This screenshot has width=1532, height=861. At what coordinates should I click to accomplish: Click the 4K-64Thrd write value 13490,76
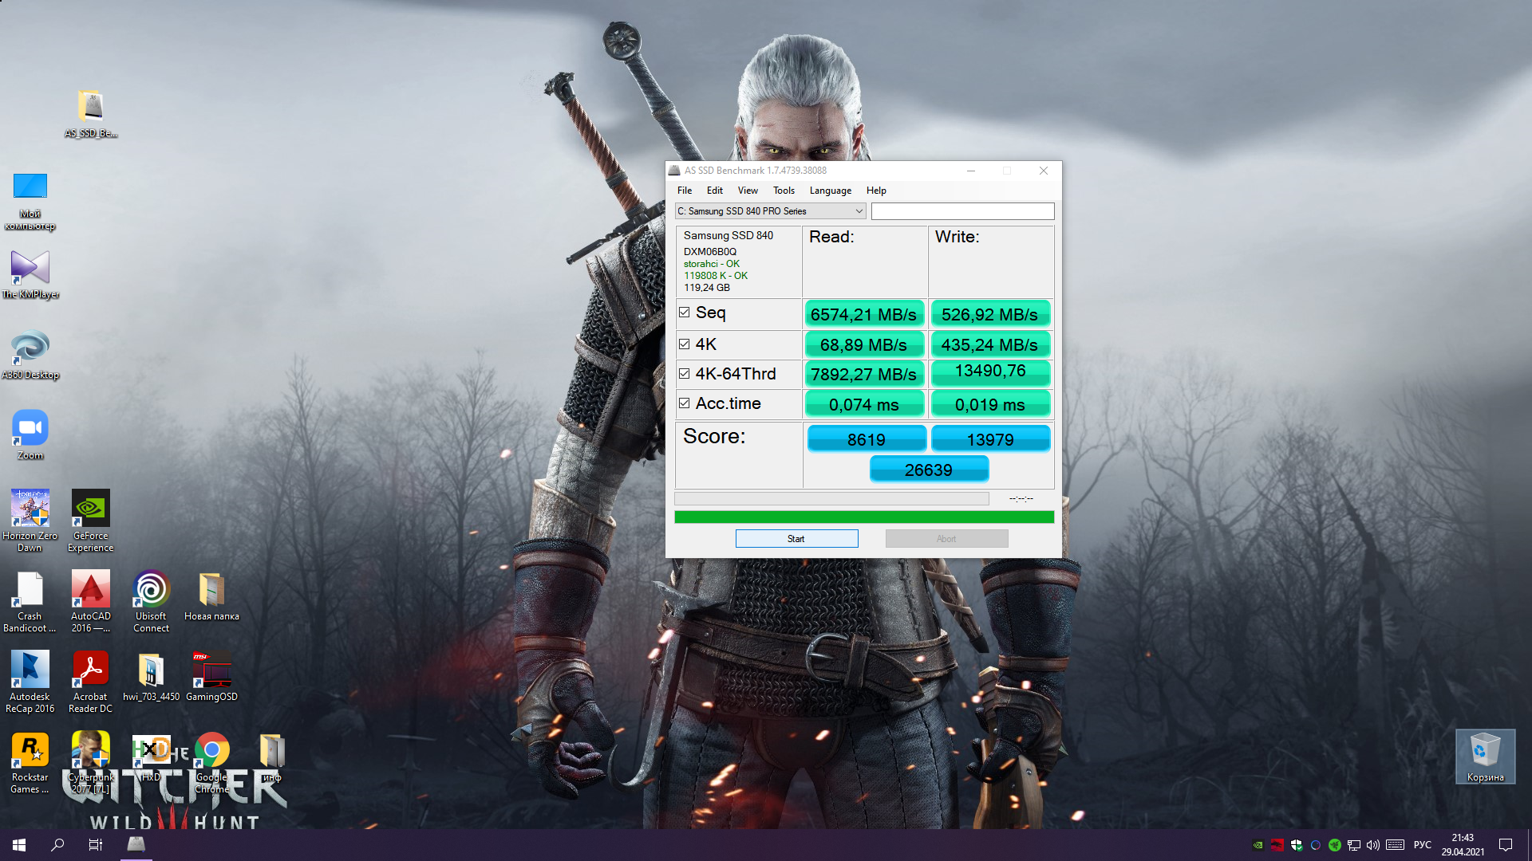coord(990,372)
